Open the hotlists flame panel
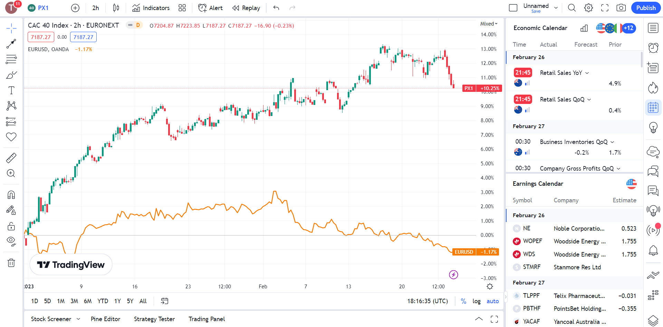663x327 pixels. [653, 88]
